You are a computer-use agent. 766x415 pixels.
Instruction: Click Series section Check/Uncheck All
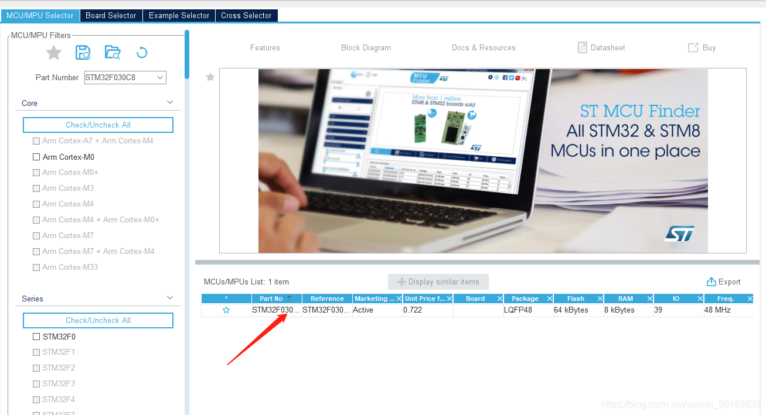98,321
